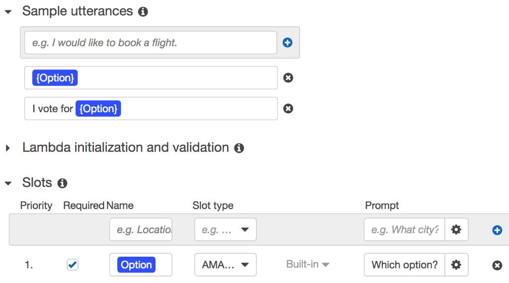
Task: Click info icon next to Lambda initialization
Action: coord(239,148)
